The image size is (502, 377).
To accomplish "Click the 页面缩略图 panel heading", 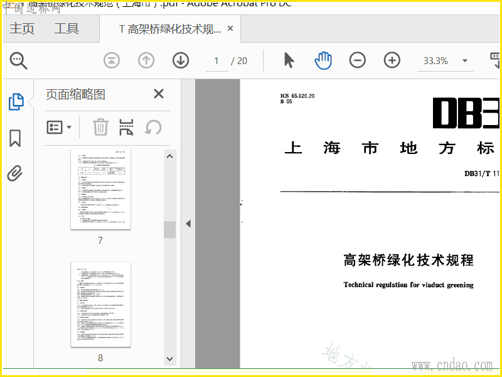I will pyautogui.click(x=75, y=94).
